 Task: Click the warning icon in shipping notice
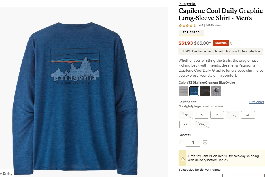pyautogui.click(x=183, y=158)
